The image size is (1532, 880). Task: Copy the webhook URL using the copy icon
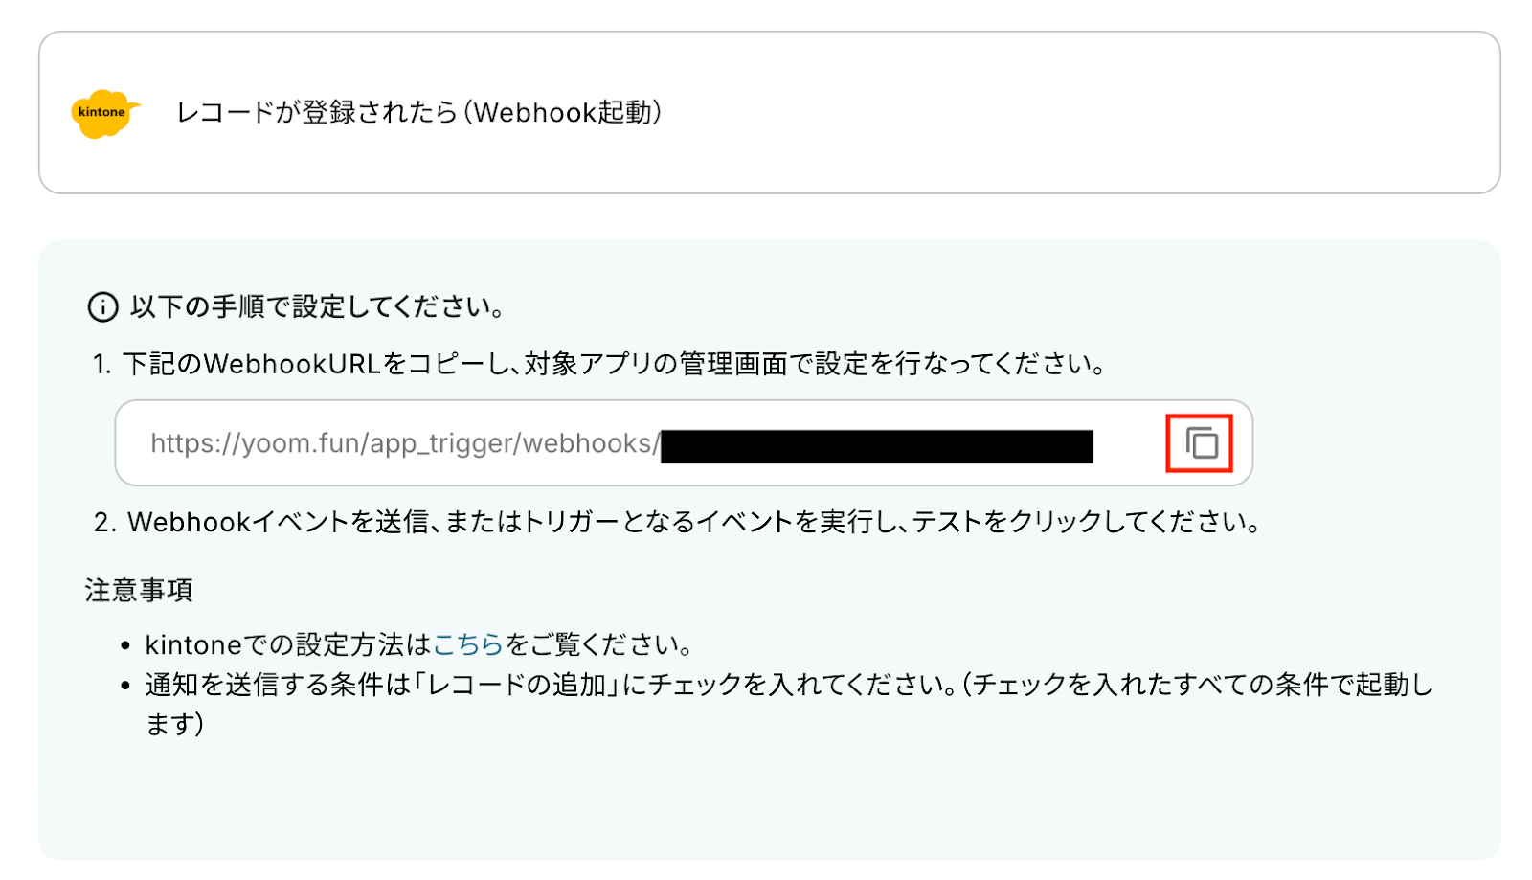click(1201, 443)
